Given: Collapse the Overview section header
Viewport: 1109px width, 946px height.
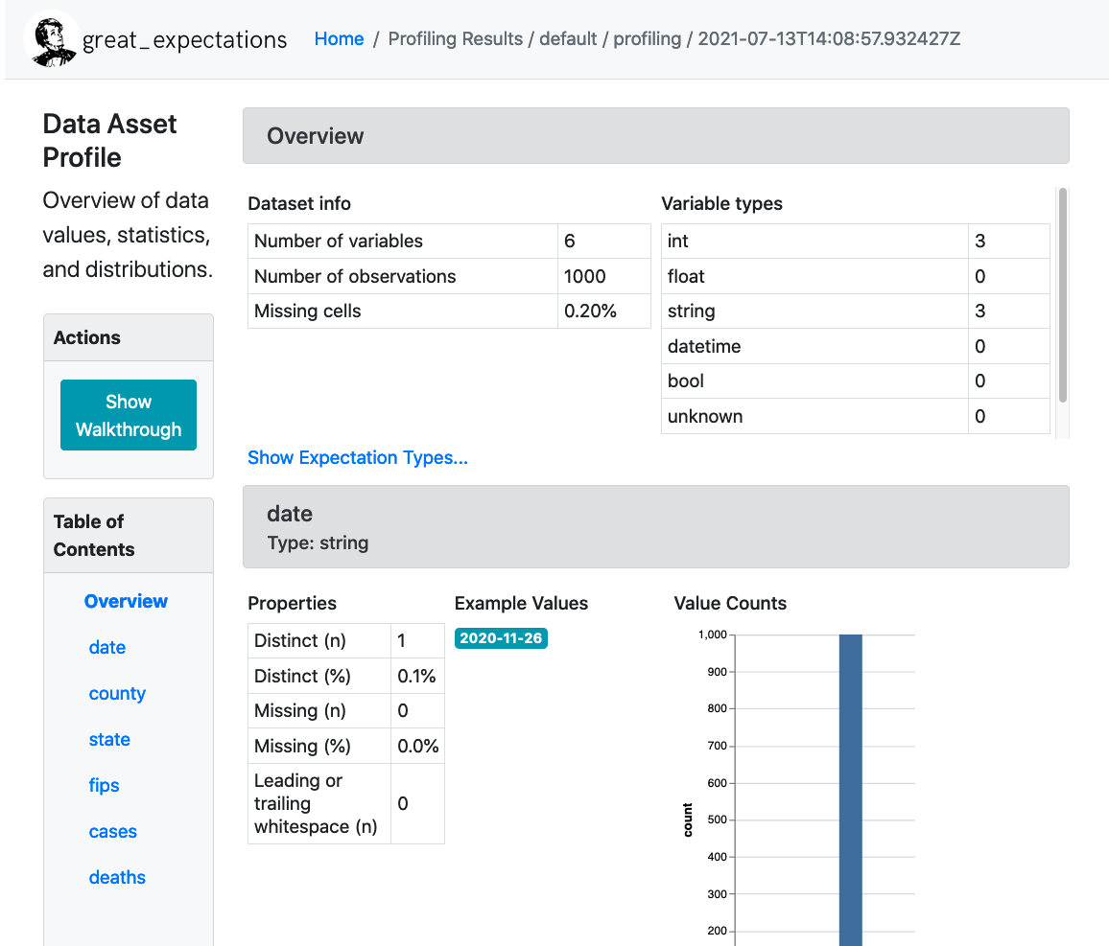Looking at the screenshot, I should tap(655, 136).
